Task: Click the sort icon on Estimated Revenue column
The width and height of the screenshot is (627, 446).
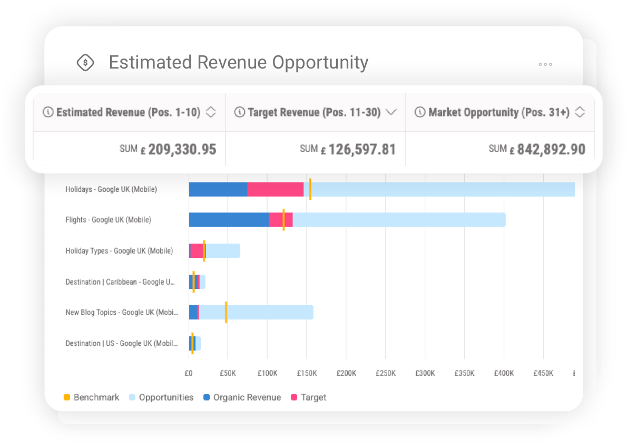Action: [212, 112]
